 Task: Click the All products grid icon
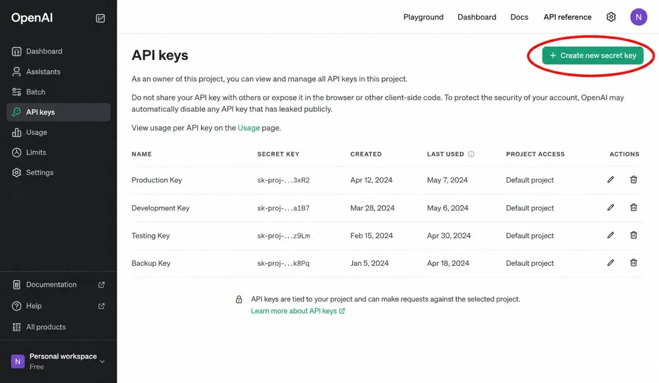(16, 327)
